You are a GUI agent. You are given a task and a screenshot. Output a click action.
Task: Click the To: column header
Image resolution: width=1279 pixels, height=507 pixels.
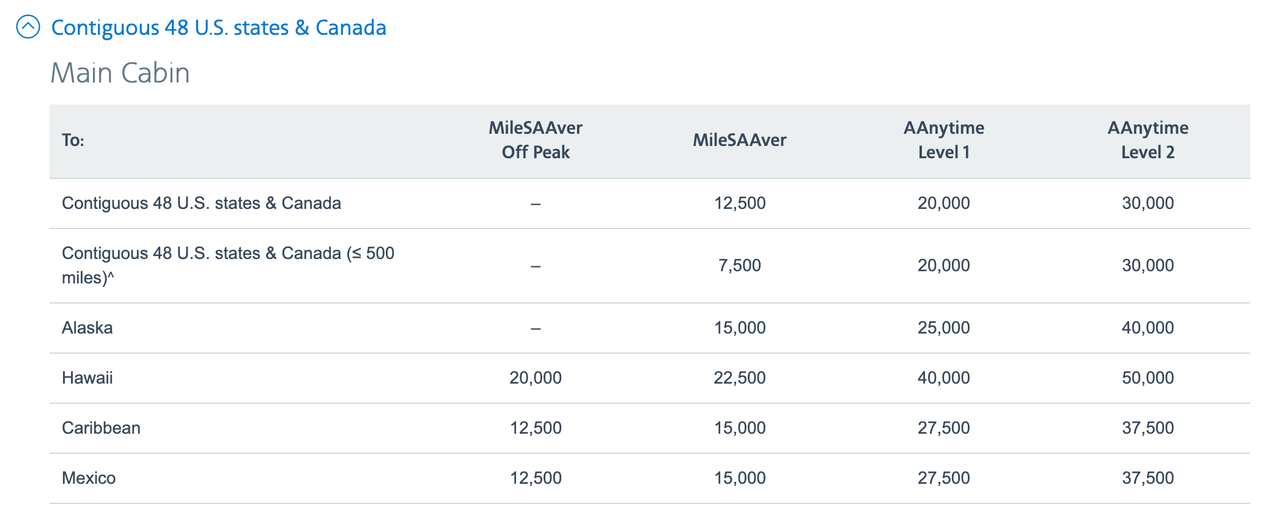point(73,140)
